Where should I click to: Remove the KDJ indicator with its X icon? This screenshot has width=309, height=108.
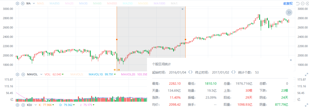pyautogui.click(x=23, y=105)
